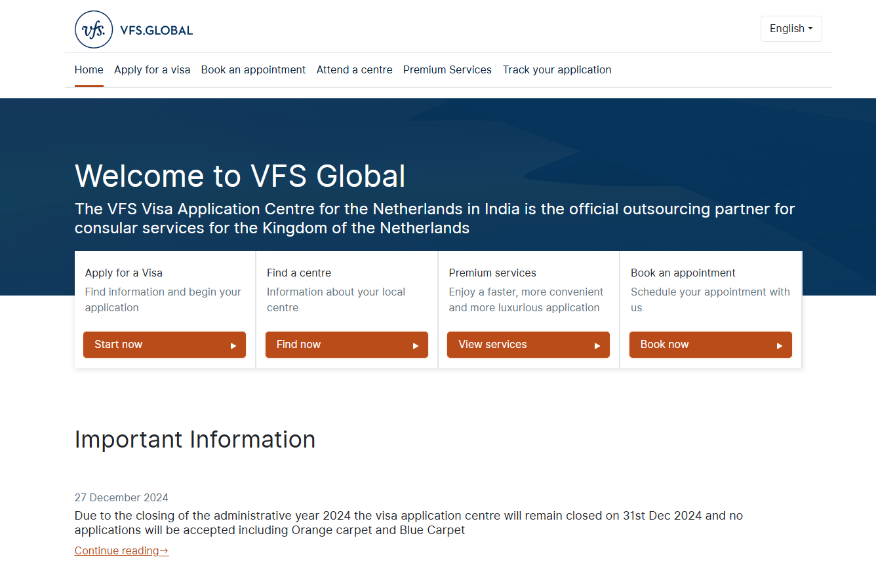
Task: Click the Find now button
Action: (347, 345)
